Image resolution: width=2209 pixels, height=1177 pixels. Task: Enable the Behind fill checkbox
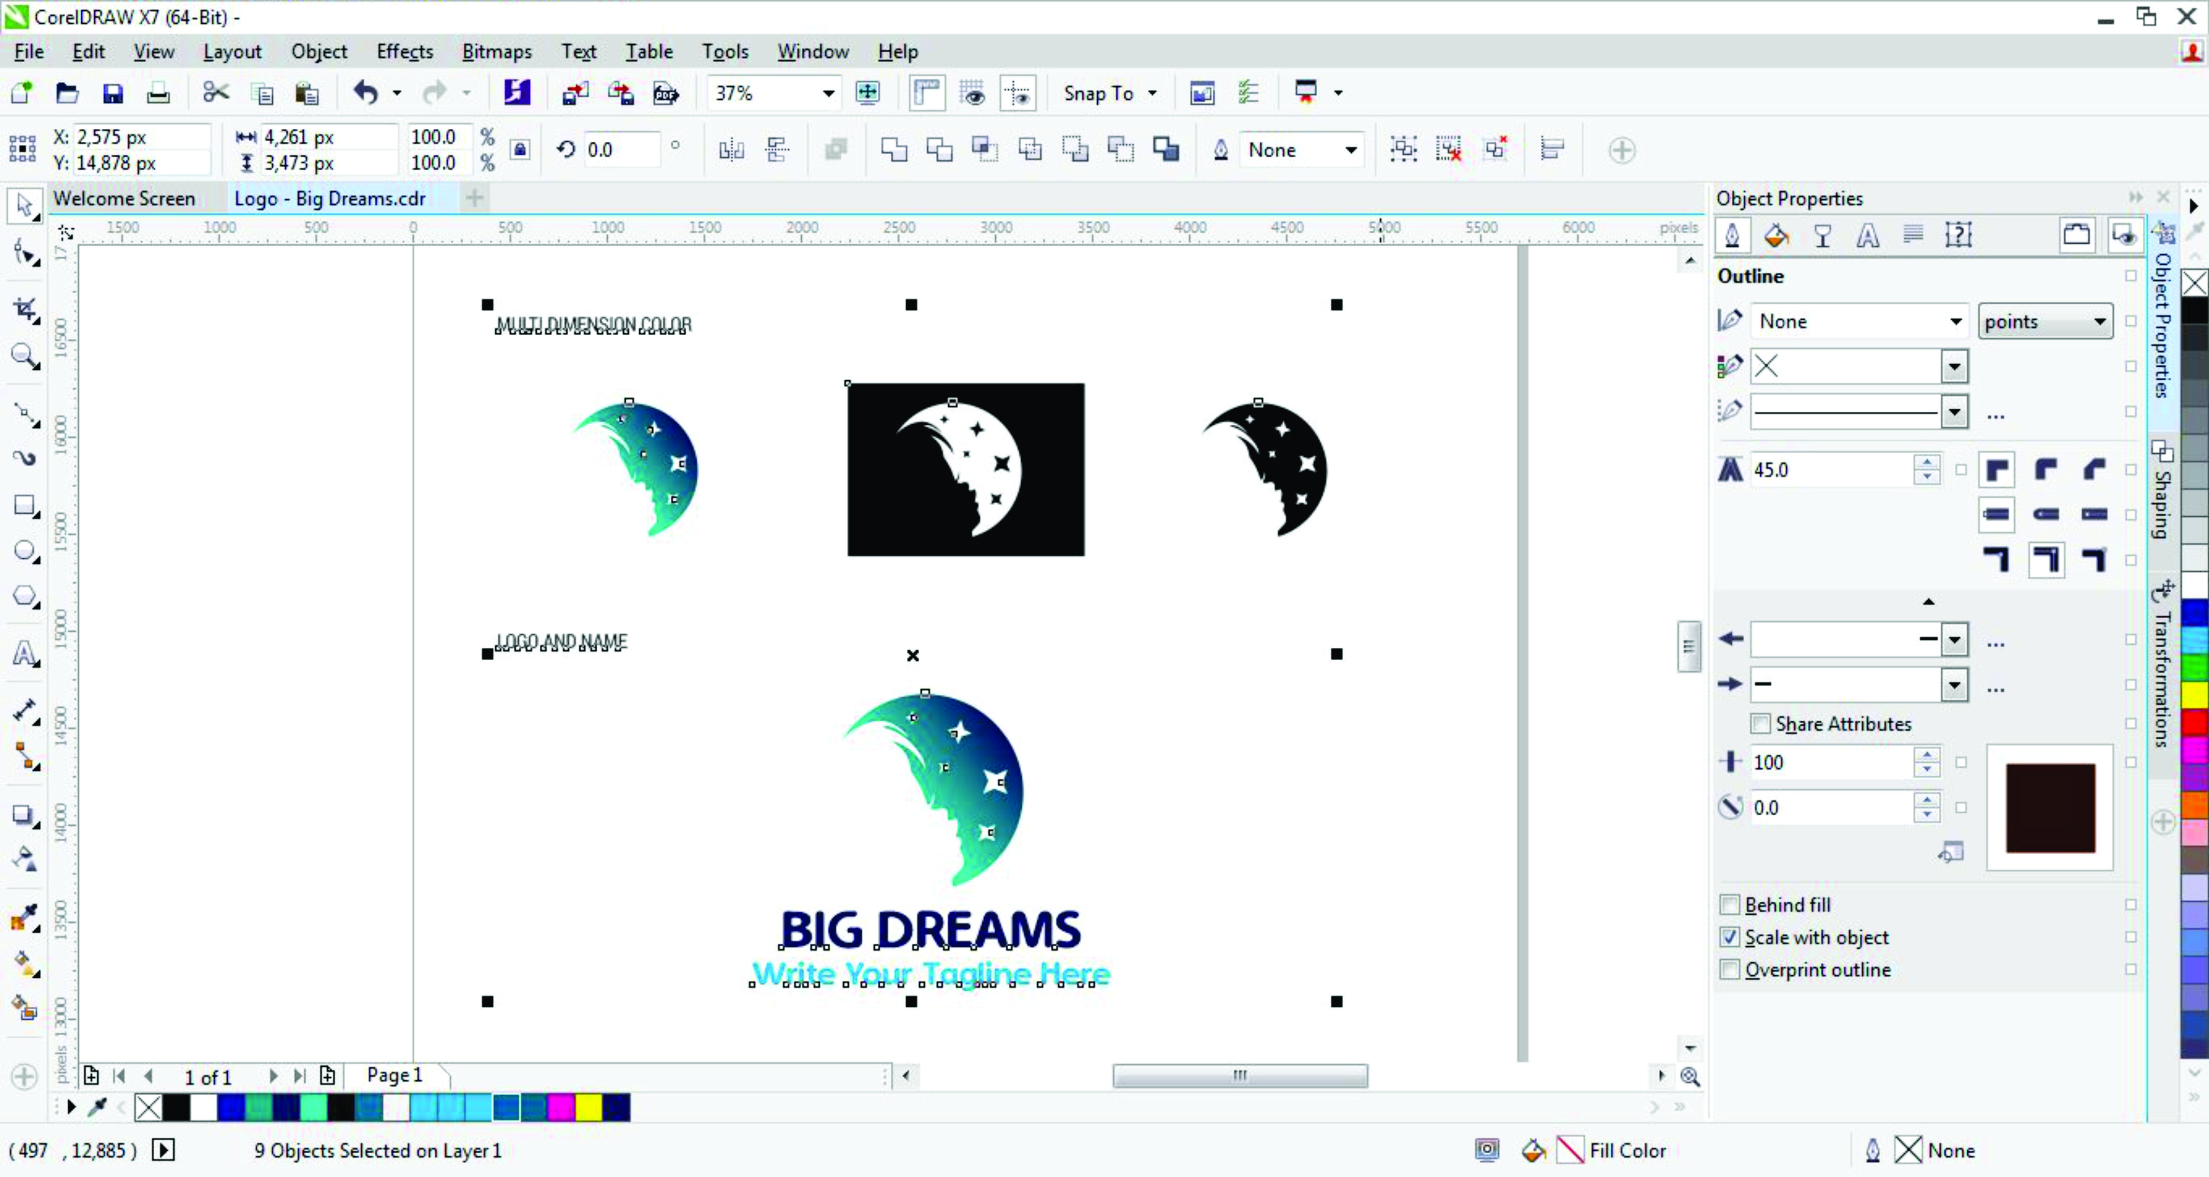coord(1730,905)
